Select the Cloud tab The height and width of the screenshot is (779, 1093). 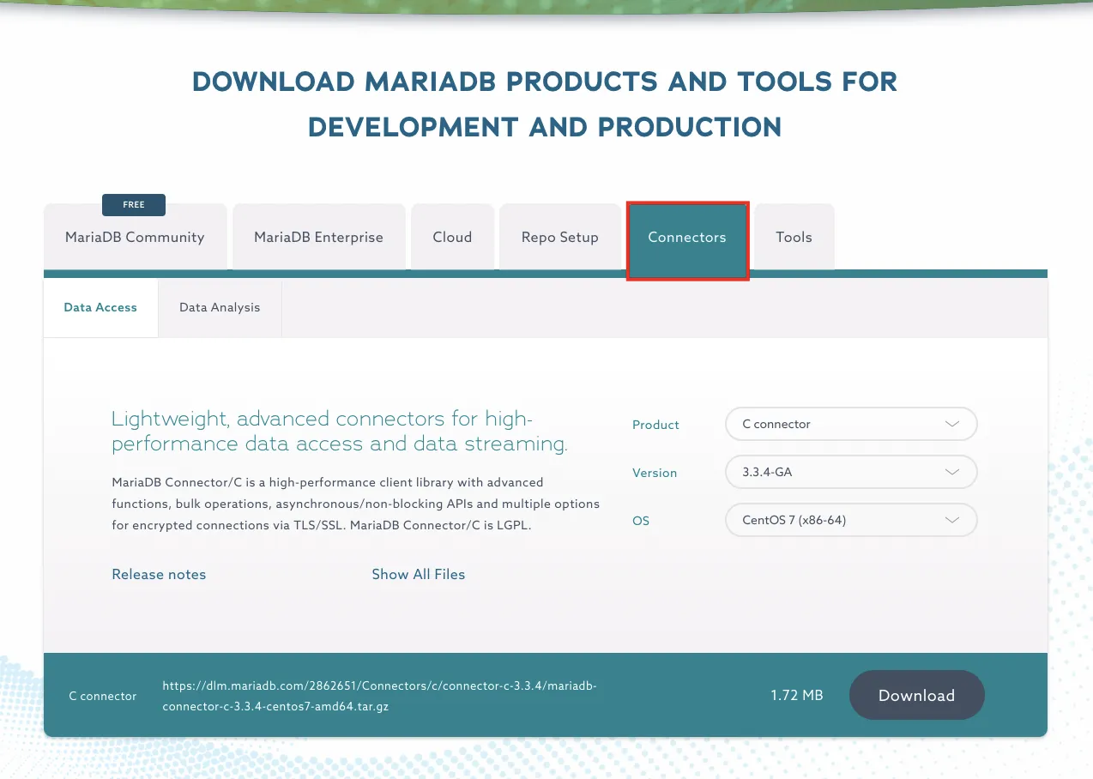452,237
